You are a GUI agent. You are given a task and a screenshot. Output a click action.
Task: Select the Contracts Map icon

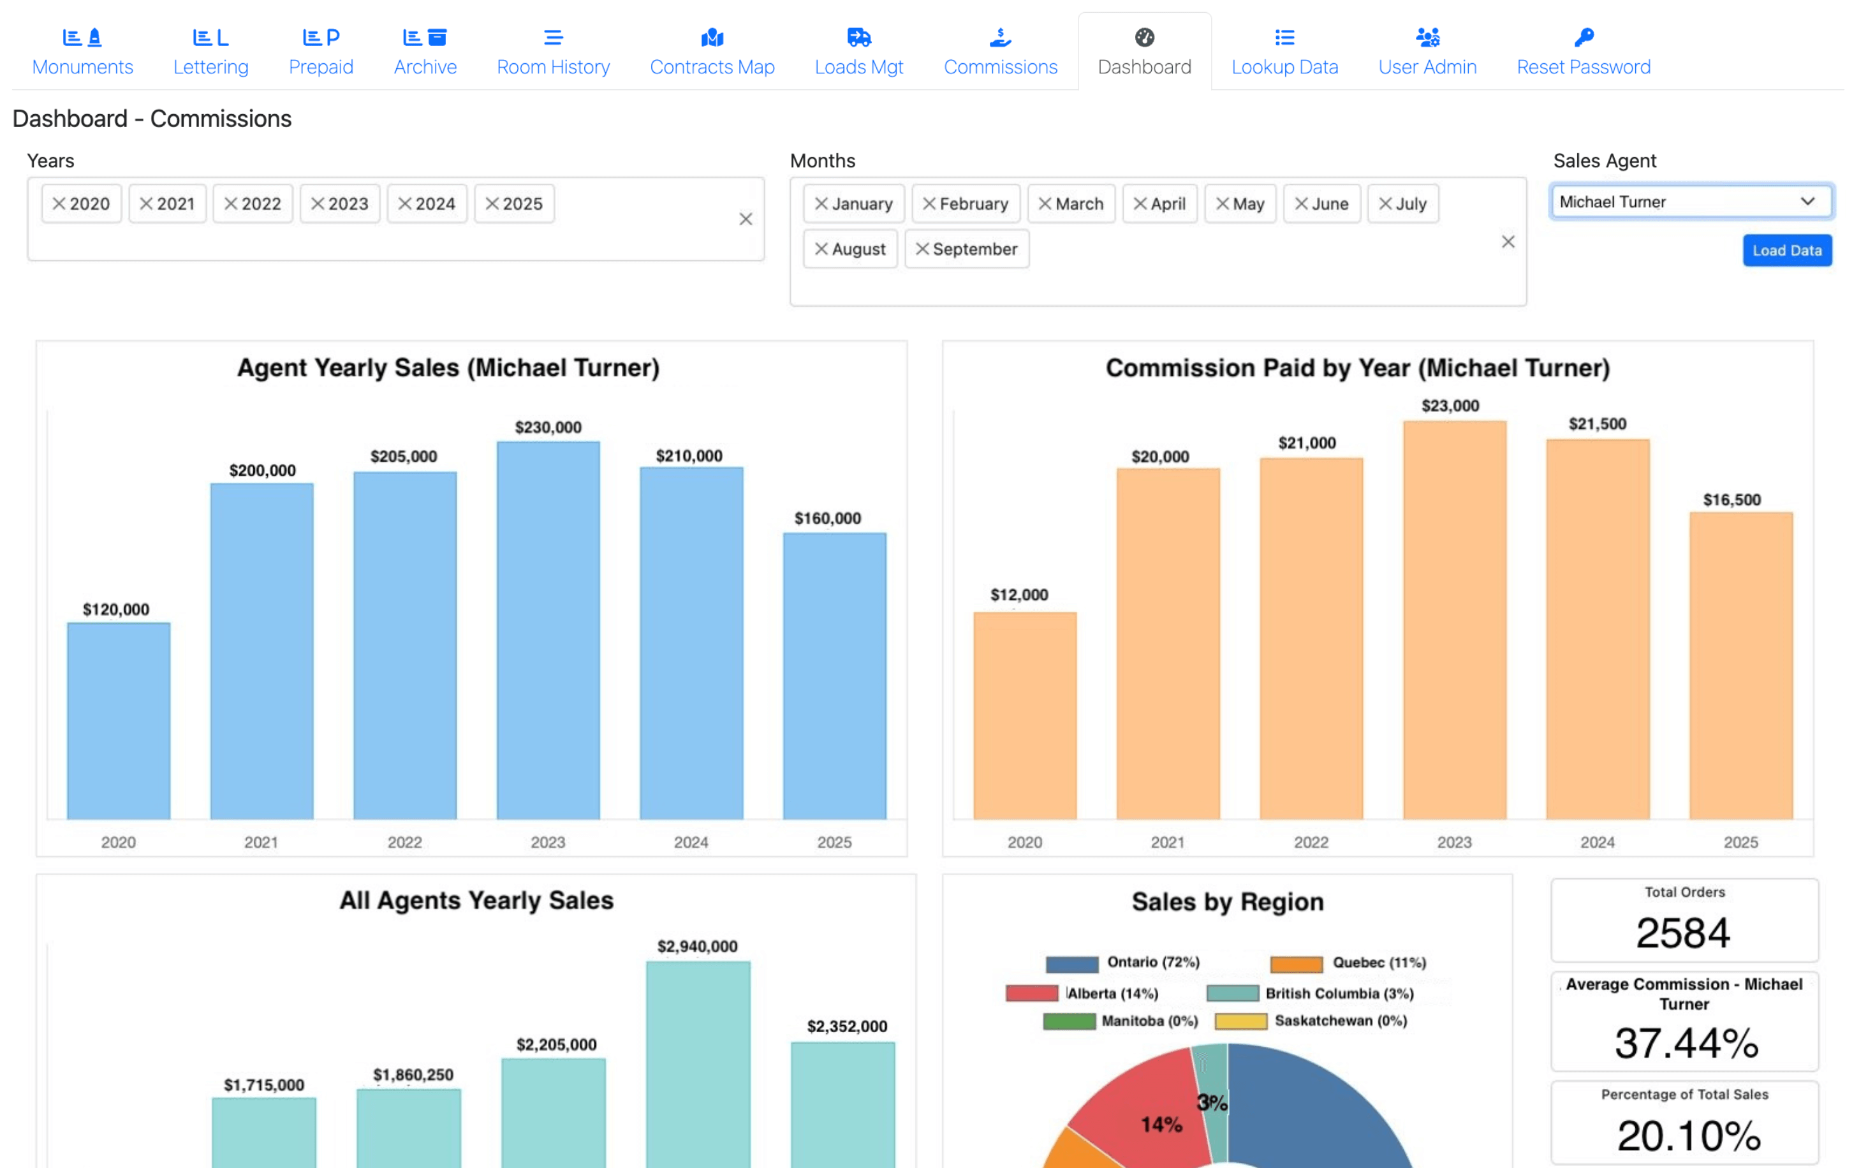(711, 36)
